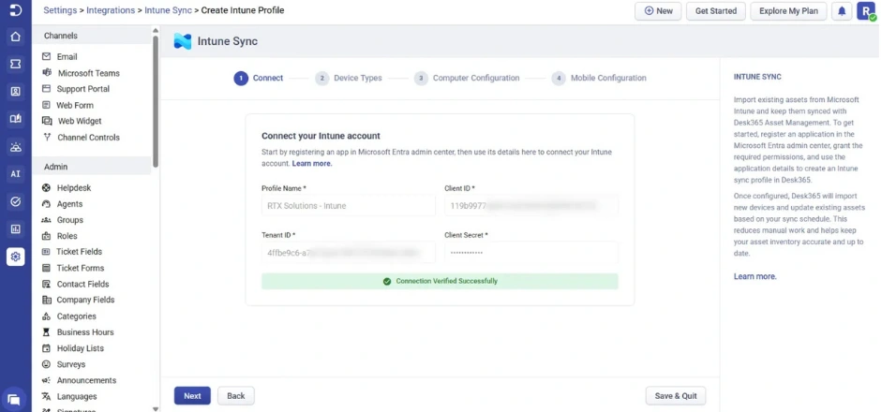Click the Desk365 logo at top left
This screenshot has height=412, width=881.
16,10
